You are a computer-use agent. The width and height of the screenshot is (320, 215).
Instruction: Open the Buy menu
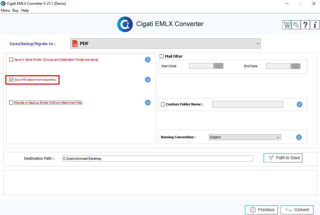click(16, 10)
